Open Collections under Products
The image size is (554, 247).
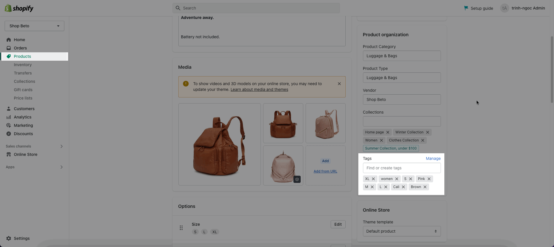[25, 81]
